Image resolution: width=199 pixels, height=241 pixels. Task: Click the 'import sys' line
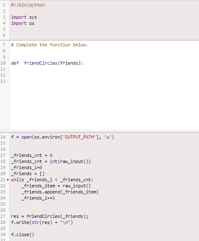[x=24, y=17]
